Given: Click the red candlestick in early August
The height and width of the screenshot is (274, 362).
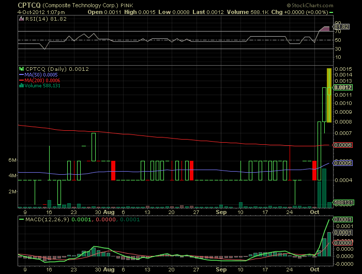Looking at the screenshot, I should tap(113, 171).
